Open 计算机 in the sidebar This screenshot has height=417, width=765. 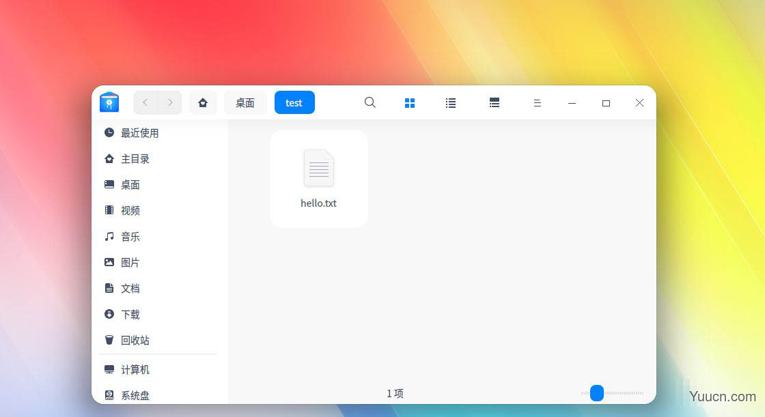coord(160,369)
